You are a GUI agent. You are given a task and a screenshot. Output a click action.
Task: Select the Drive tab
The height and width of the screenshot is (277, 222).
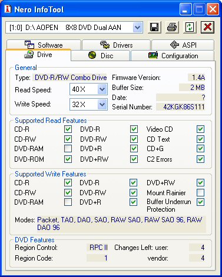[38, 55]
